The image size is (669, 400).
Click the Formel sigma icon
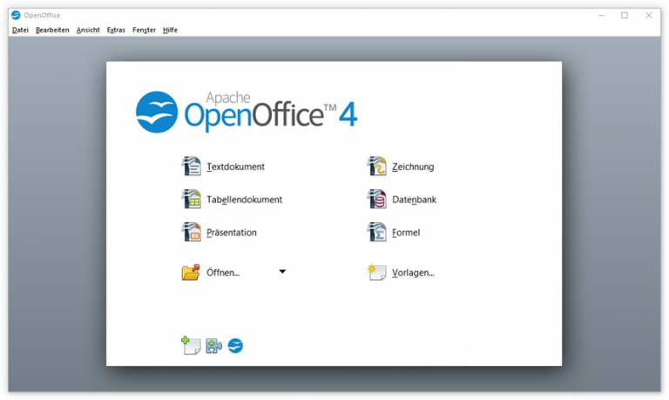(376, 232)
